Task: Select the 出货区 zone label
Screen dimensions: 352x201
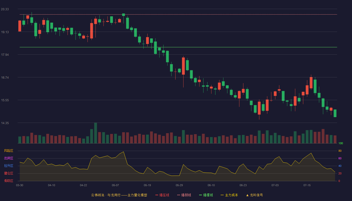Action: click(9, 158)
